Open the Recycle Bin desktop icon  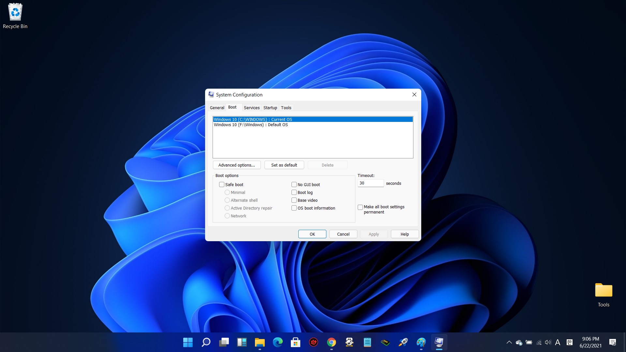(15, 16)
